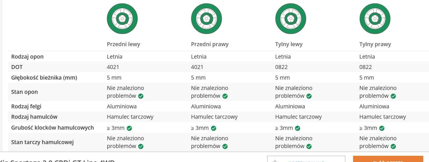This screenshot has height=162, width=429.
Task: Click the Rodzaj opon row label
Action: (x=27, y=56)
